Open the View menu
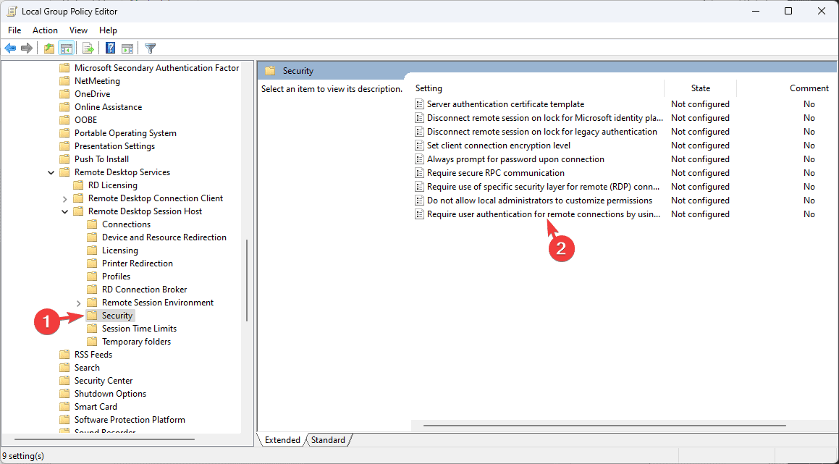 pyautogui.click(x=78, y=30)
